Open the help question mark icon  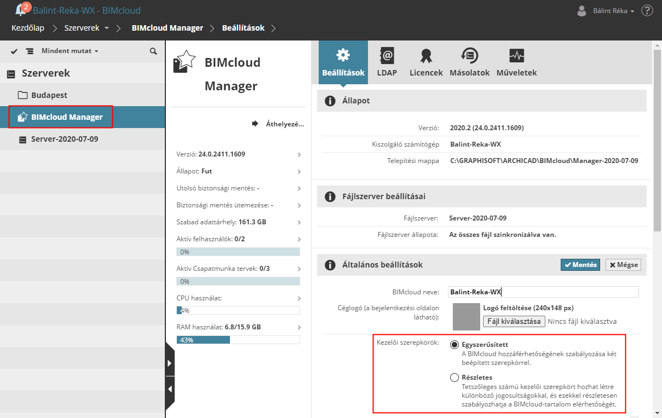(x=647, y=10)
